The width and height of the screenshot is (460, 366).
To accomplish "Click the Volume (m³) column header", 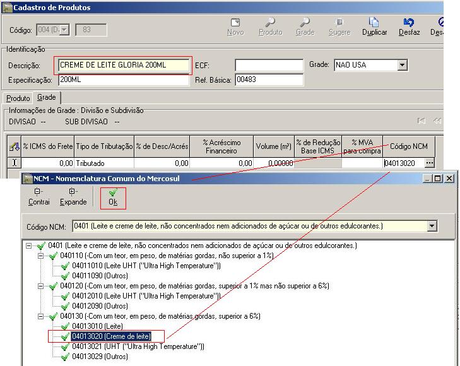I will 274,146.
